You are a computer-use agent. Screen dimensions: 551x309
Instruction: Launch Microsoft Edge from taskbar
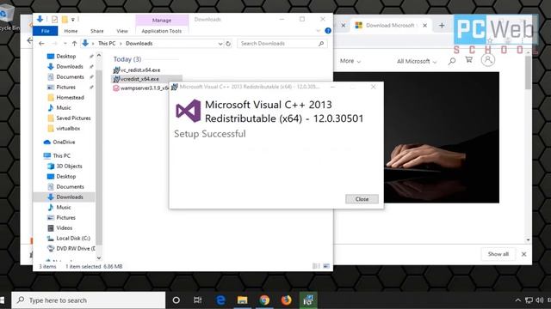(x=220, y=300)
